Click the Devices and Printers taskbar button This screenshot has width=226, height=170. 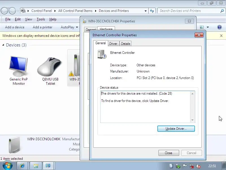click(48, 166)
